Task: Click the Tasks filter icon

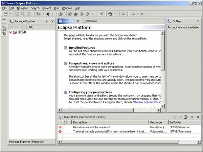Action: 186,117
